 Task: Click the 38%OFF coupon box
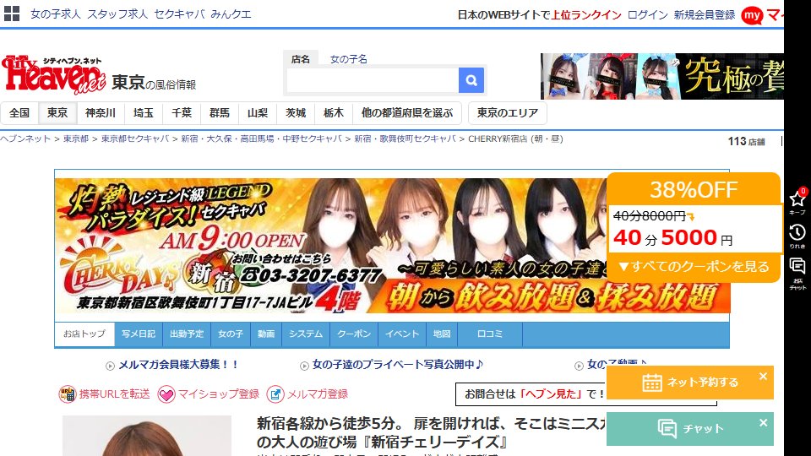pyautogui.click(x=693, y=226)
